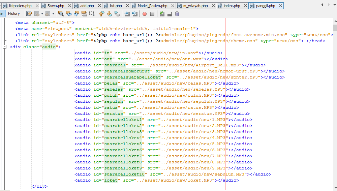The height and width of the screenshot is (191, 337).
Task: Click the green Comment lines icon
Action: coord(162,14)
